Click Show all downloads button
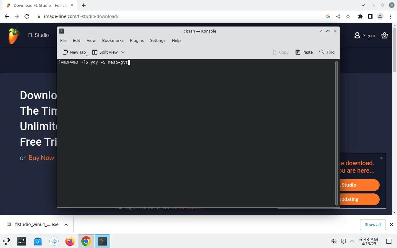This screenshot has width=397, height=248. pyautogui.click(x=372, y=224)
